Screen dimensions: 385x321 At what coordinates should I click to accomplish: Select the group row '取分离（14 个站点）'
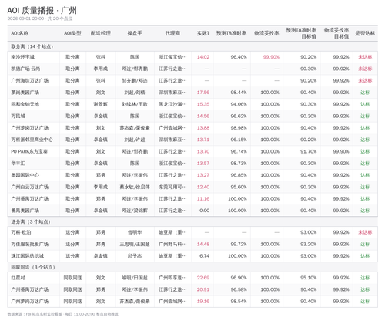click(192, 46)
